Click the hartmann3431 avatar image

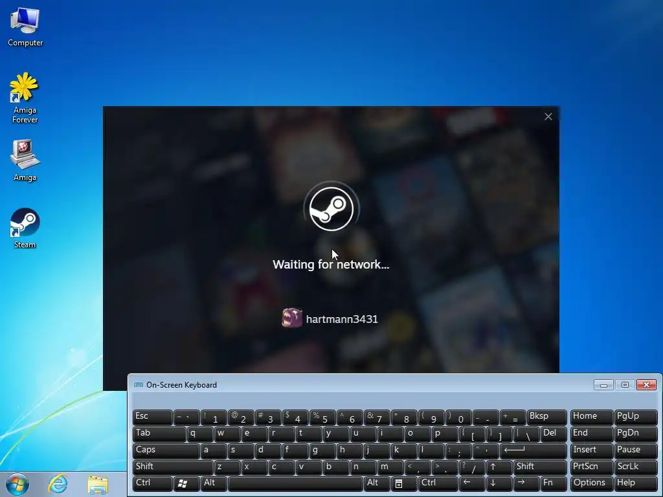click(292, 318)
